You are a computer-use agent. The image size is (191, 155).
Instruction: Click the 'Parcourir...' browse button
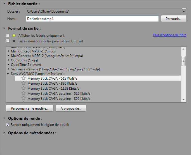click(173, 19)
